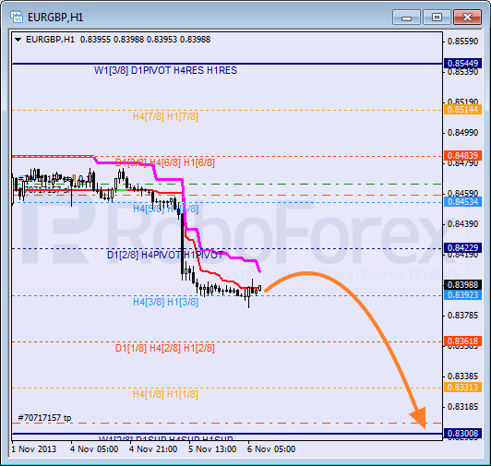The width and height of the screenshot is (491, 466).
Task: Click the EURGBP,H1 title bar text
Action: tap(55, 18)
